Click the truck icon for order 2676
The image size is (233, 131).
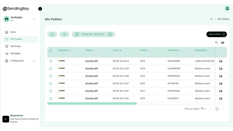point(221,61)
